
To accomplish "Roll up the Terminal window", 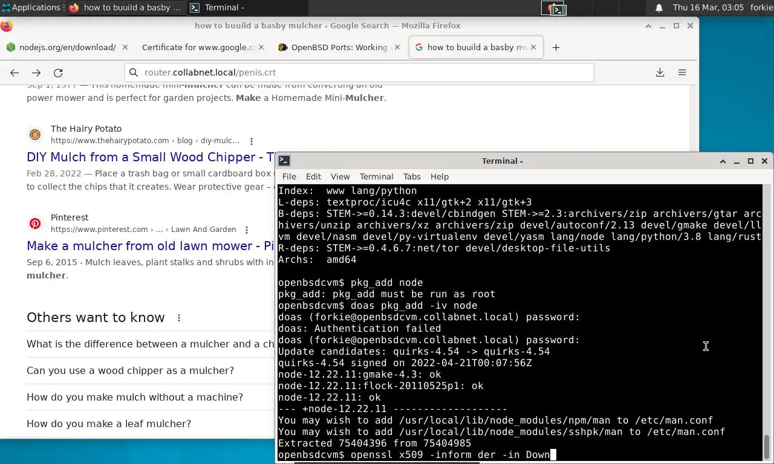I will point(723,161).
